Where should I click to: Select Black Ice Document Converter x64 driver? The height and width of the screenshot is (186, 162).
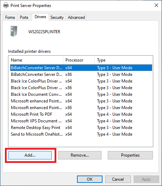pos(81,94)
